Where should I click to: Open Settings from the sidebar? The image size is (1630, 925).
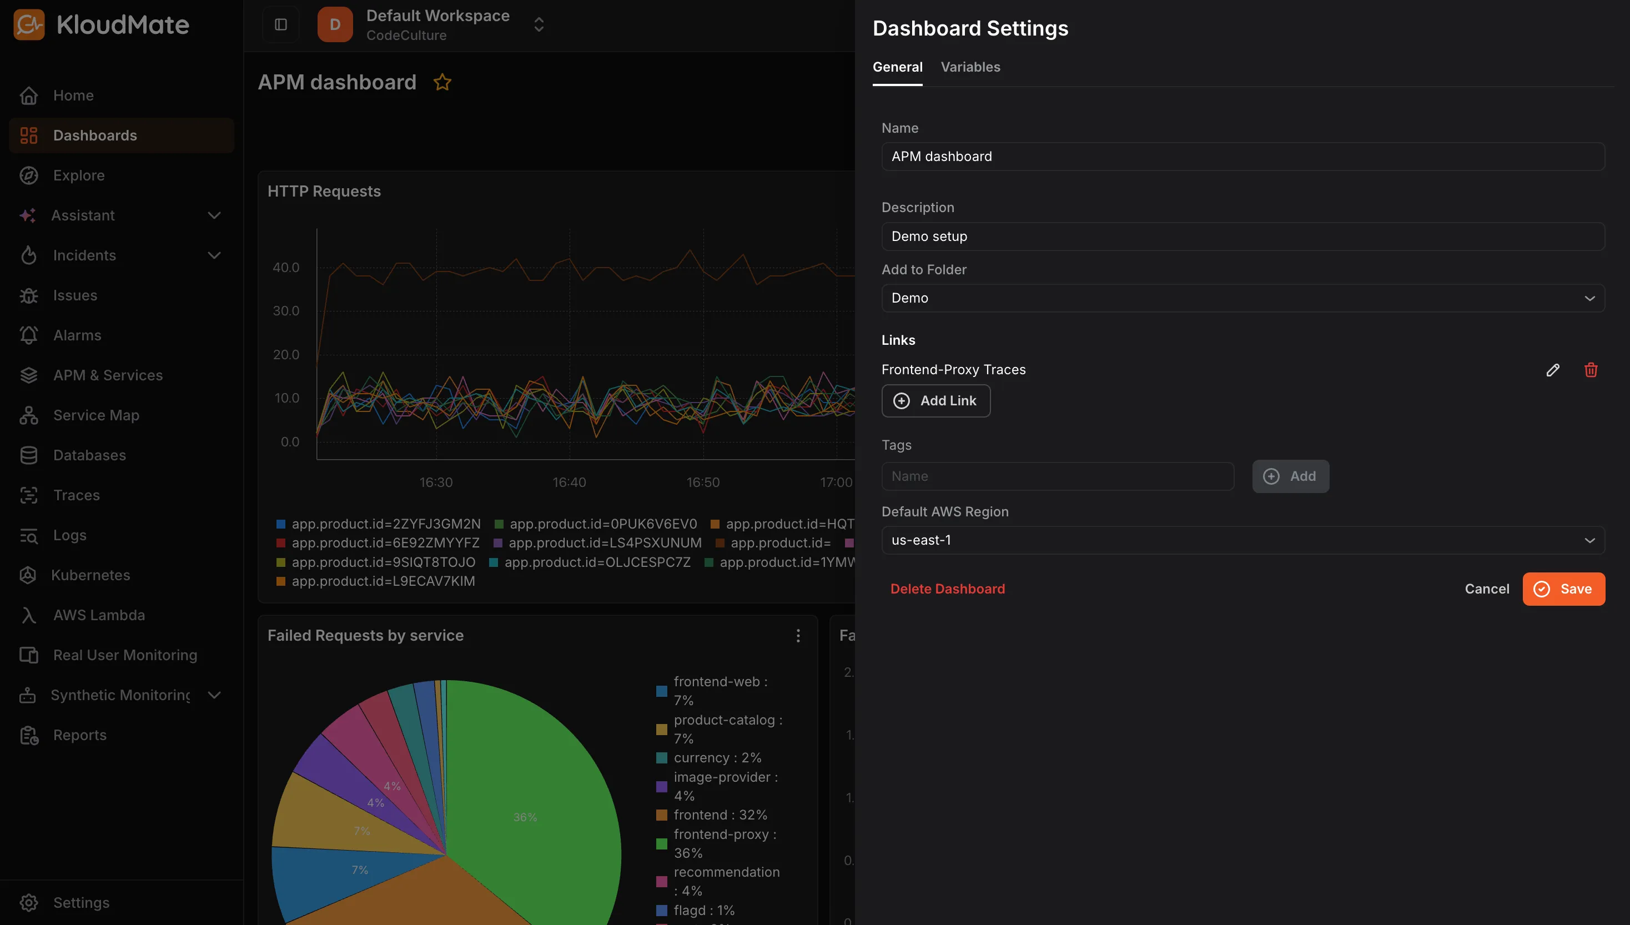tap(122, 903)
